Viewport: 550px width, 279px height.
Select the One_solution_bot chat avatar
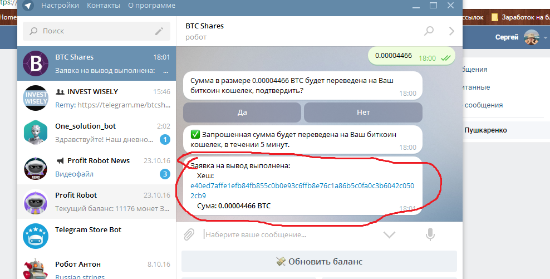click(x=36, y=133)
